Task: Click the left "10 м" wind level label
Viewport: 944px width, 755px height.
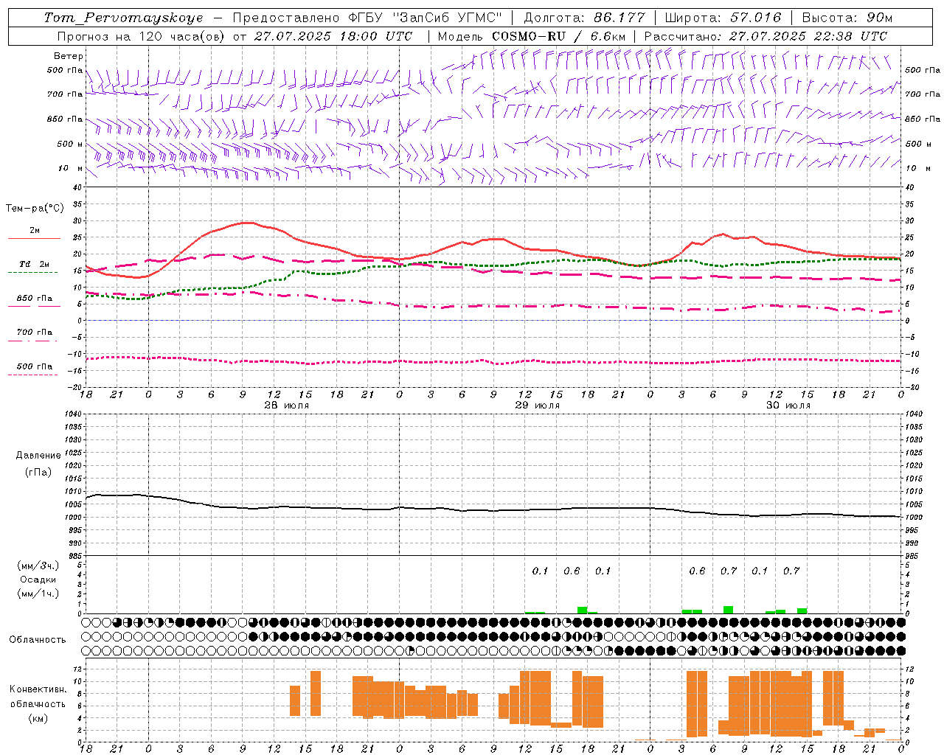Action: 71,168
